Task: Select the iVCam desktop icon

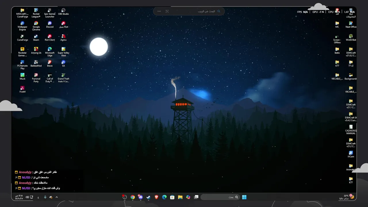Action: click(351, 154)
